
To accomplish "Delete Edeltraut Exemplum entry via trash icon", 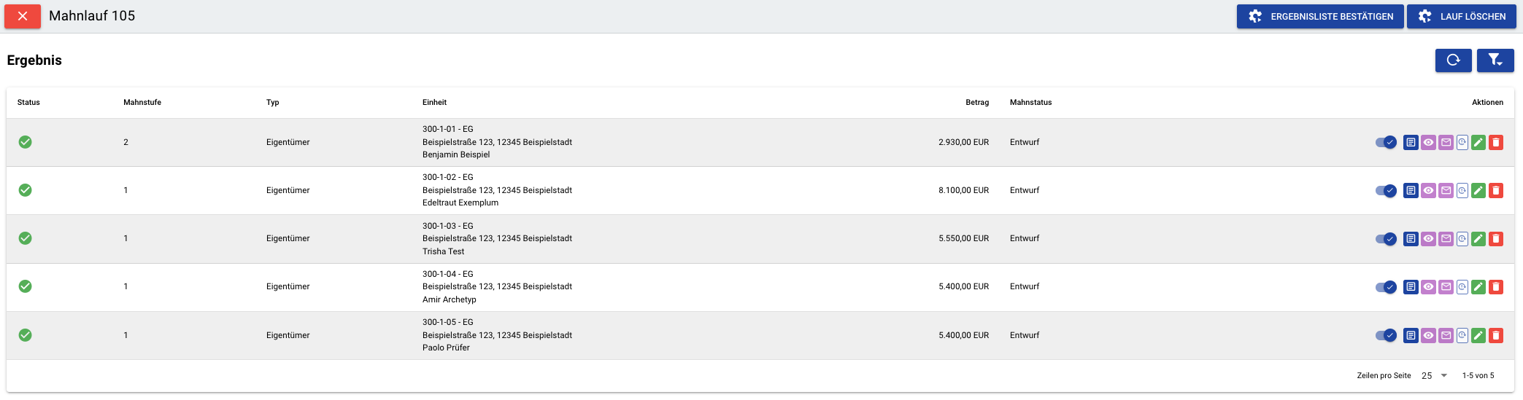I will (1496, 191).
